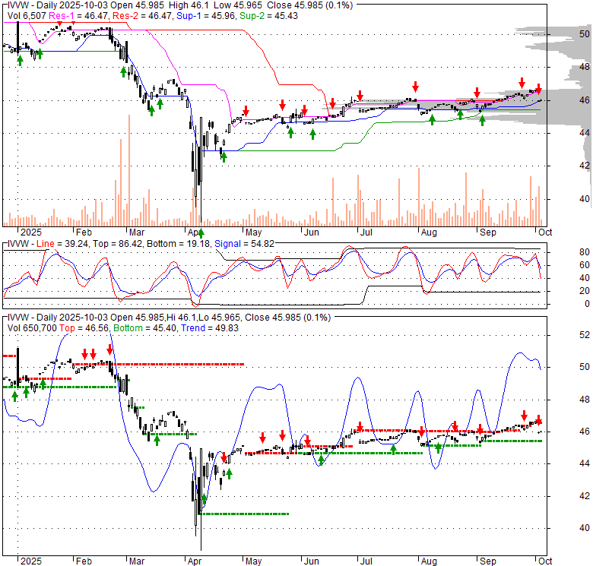Click the top chart title 'IVVW - Daily 2025-10-03'
This screenshot has height=566, width=593.
click(58, 5)
